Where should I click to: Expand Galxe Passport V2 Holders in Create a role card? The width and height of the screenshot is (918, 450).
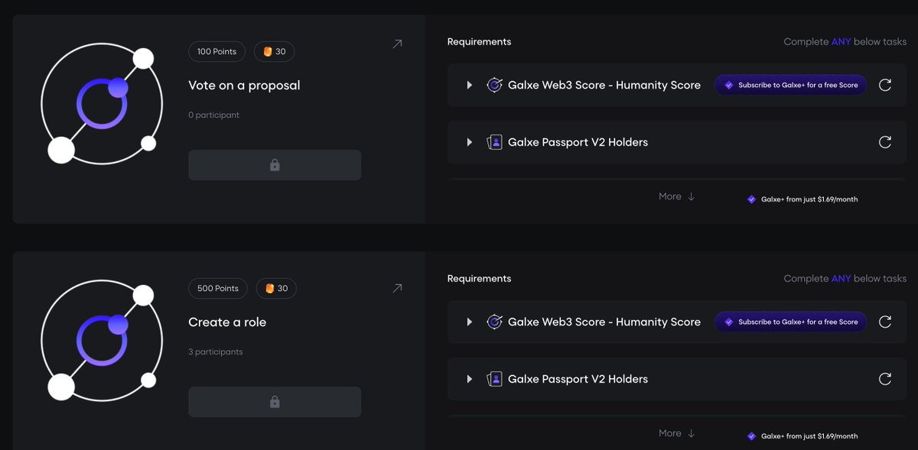(470, 379)
